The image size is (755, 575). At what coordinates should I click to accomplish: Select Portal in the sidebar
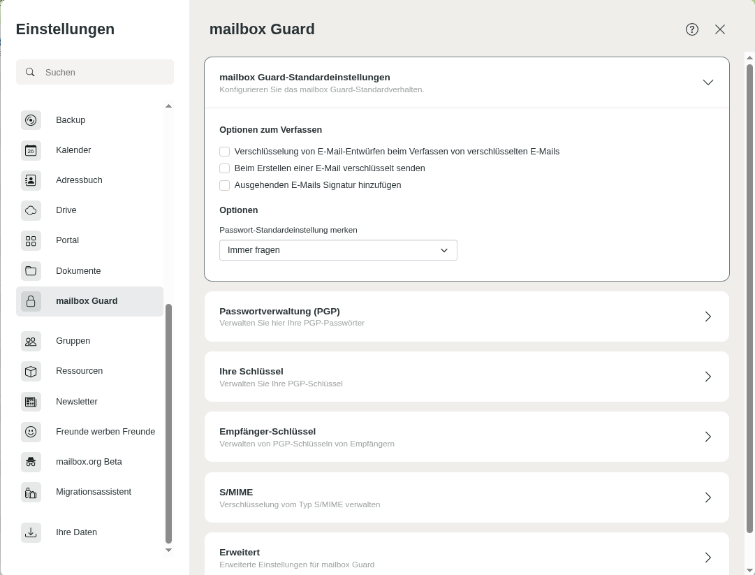89,240
